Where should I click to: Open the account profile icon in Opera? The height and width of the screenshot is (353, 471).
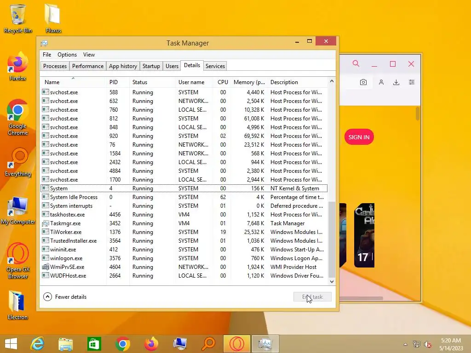click(x=381, y=82)
